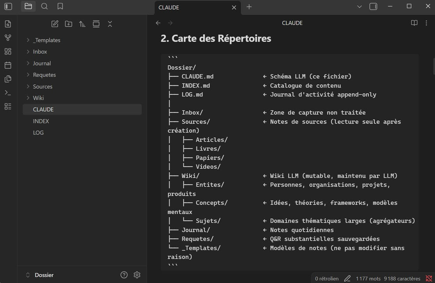Open command palette terminal icon
This screenshot has height=283, width=435.
[8, 93]
